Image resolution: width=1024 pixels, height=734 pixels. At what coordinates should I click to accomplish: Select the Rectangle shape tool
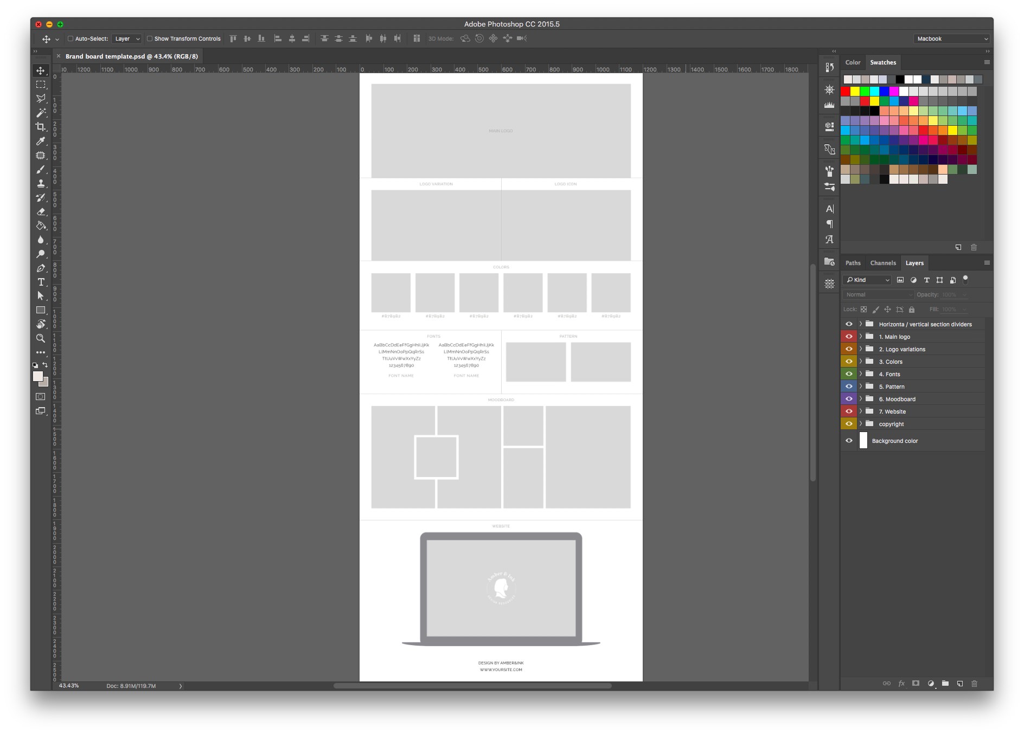pyautogui.click(x=41, y=310)
